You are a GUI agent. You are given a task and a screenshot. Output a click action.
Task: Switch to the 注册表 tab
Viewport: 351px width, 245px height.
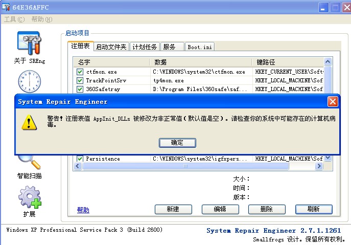pyautogui.click(x=80, y=46)
